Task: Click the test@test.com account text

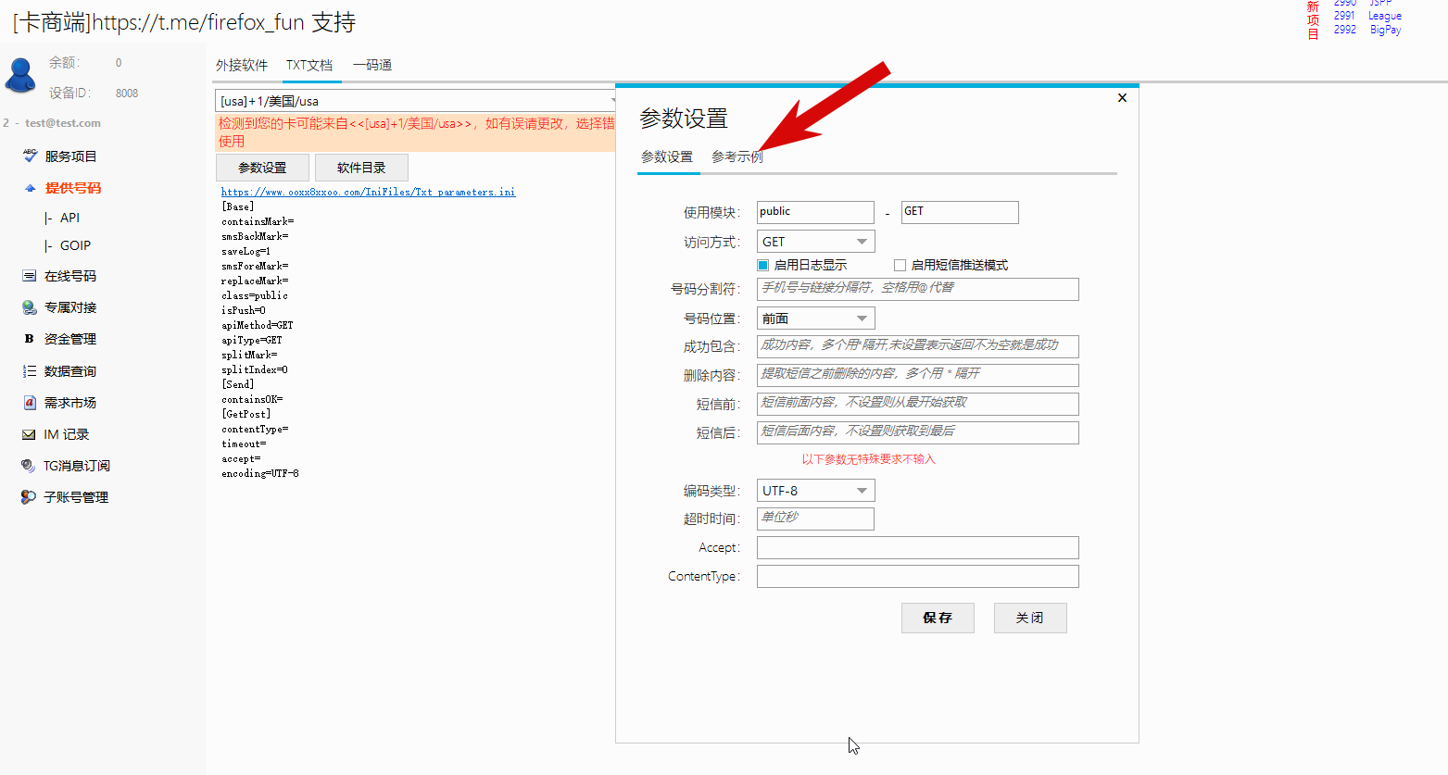Action: pyautogui.click(x=63, y=122)
